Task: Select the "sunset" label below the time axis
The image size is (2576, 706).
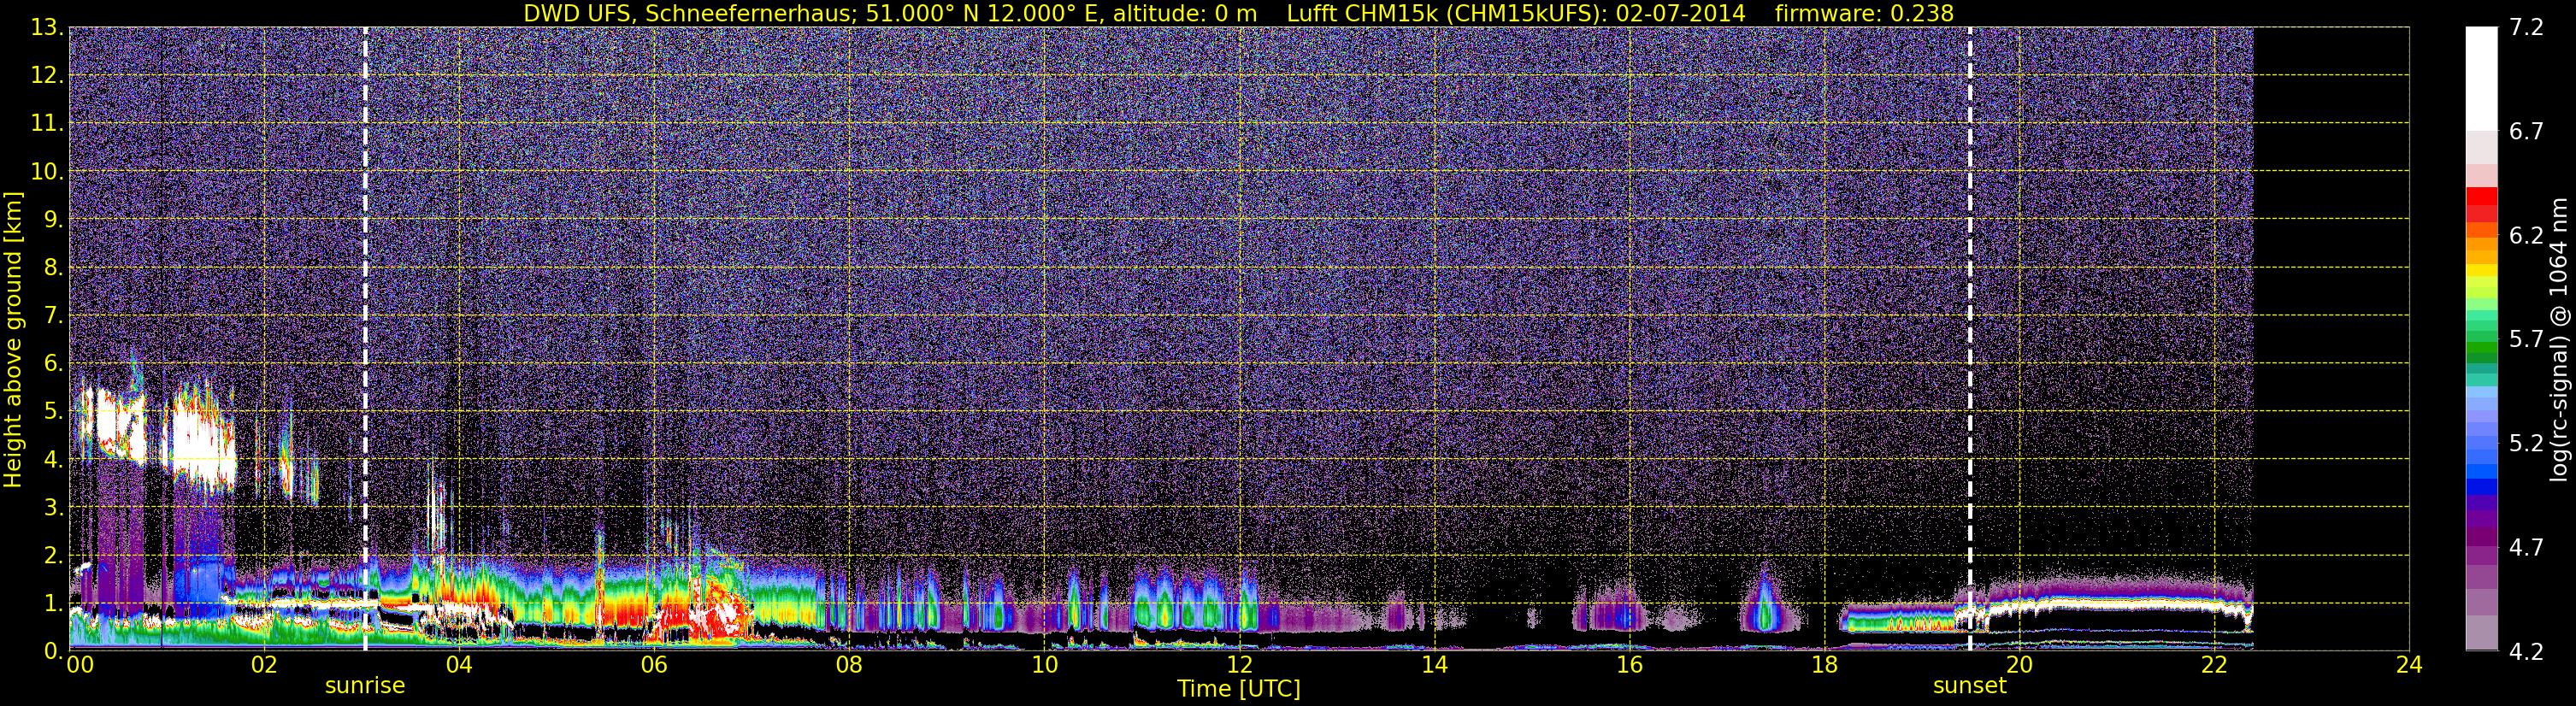Action: pos(1970,686)
